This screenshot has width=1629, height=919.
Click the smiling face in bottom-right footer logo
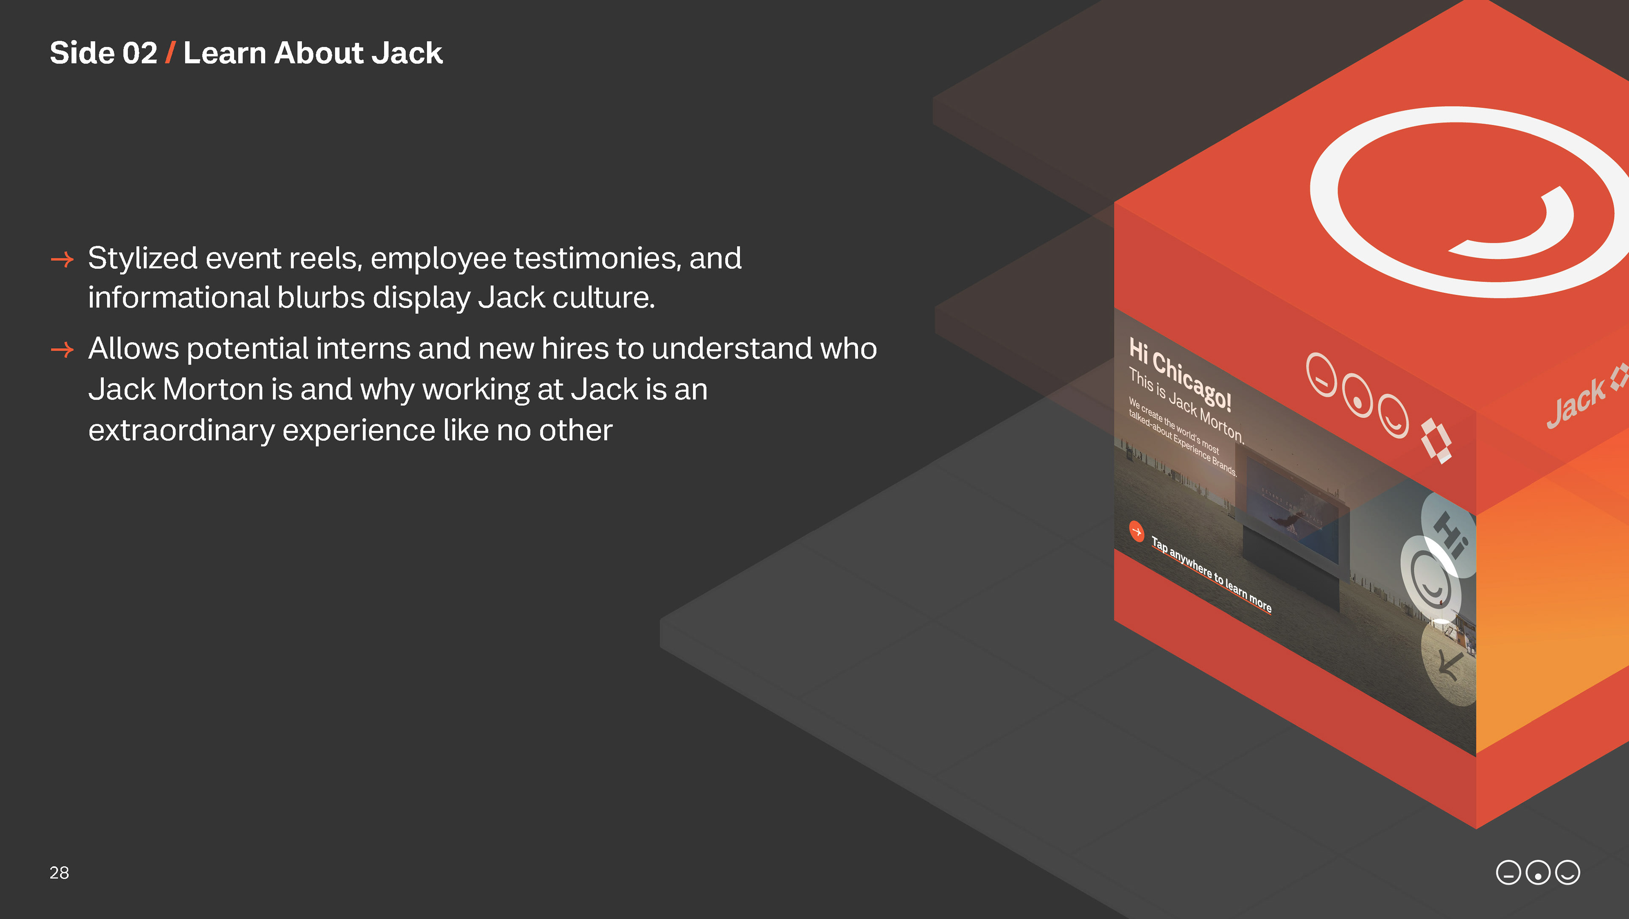(1567, 872)
